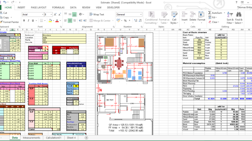Open Format as Table
252x141 pixels.
click(x=164, y=18)
